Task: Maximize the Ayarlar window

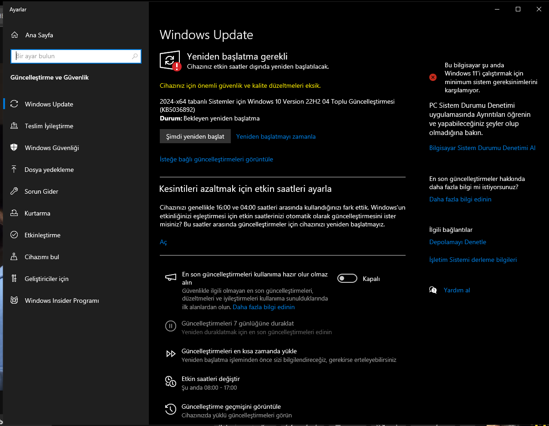Action: pyautogui.click(x=518, y=9)
